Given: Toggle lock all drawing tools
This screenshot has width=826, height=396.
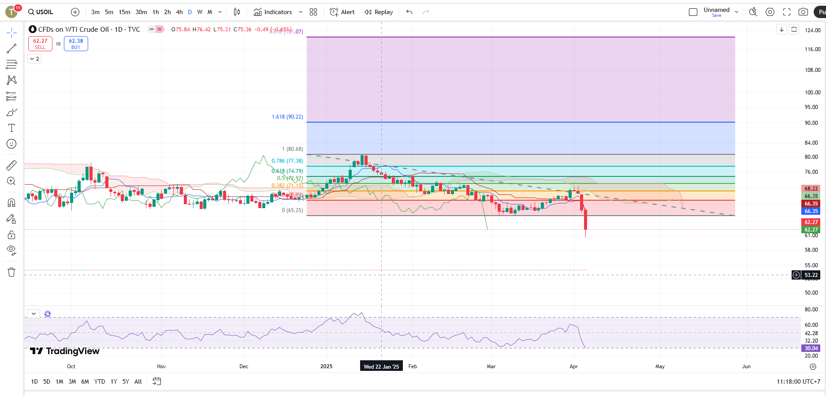Looking at the screenshot, I should (x=11, y=235).
